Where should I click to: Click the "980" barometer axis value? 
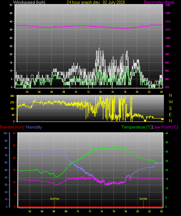tap(167, 79)
